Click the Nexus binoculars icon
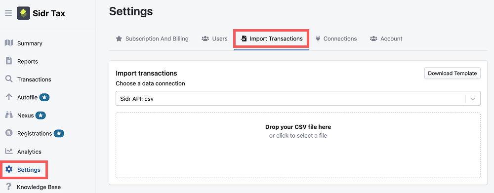The width and height of the screenshot is (494, 193). tap(9, 115)
